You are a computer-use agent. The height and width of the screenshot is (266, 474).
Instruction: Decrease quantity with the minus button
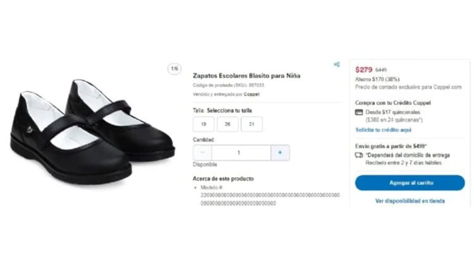[x=202, y=152]
